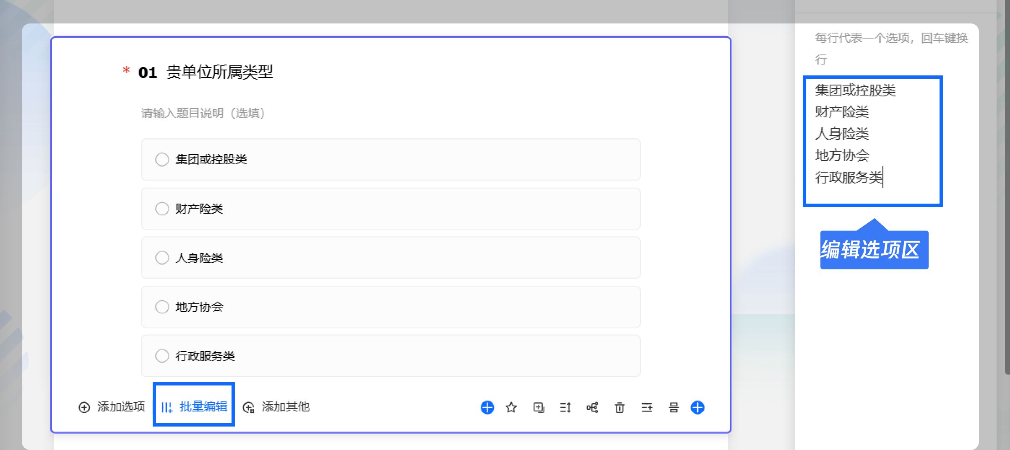Viewport: 1010px width, 450px height.
Task: Click blue plus icon beside star
Action: (x=487, y=407)
